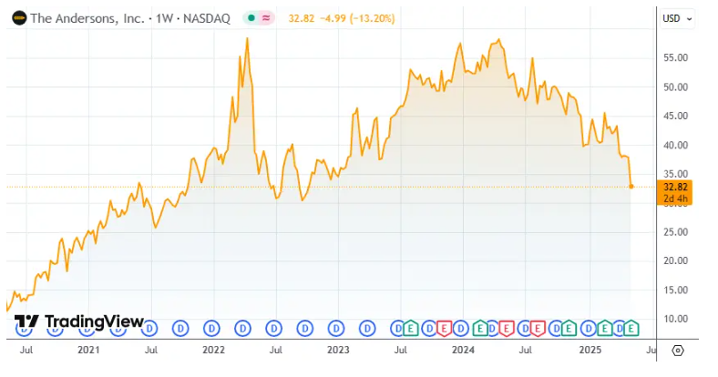Viewport: 718px width, 377px height.
Task: Click the 10.00 price axis label
Action: coord(675,319)
